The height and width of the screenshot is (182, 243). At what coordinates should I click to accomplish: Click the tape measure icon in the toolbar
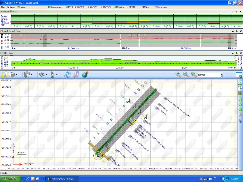tap(76, 75)
